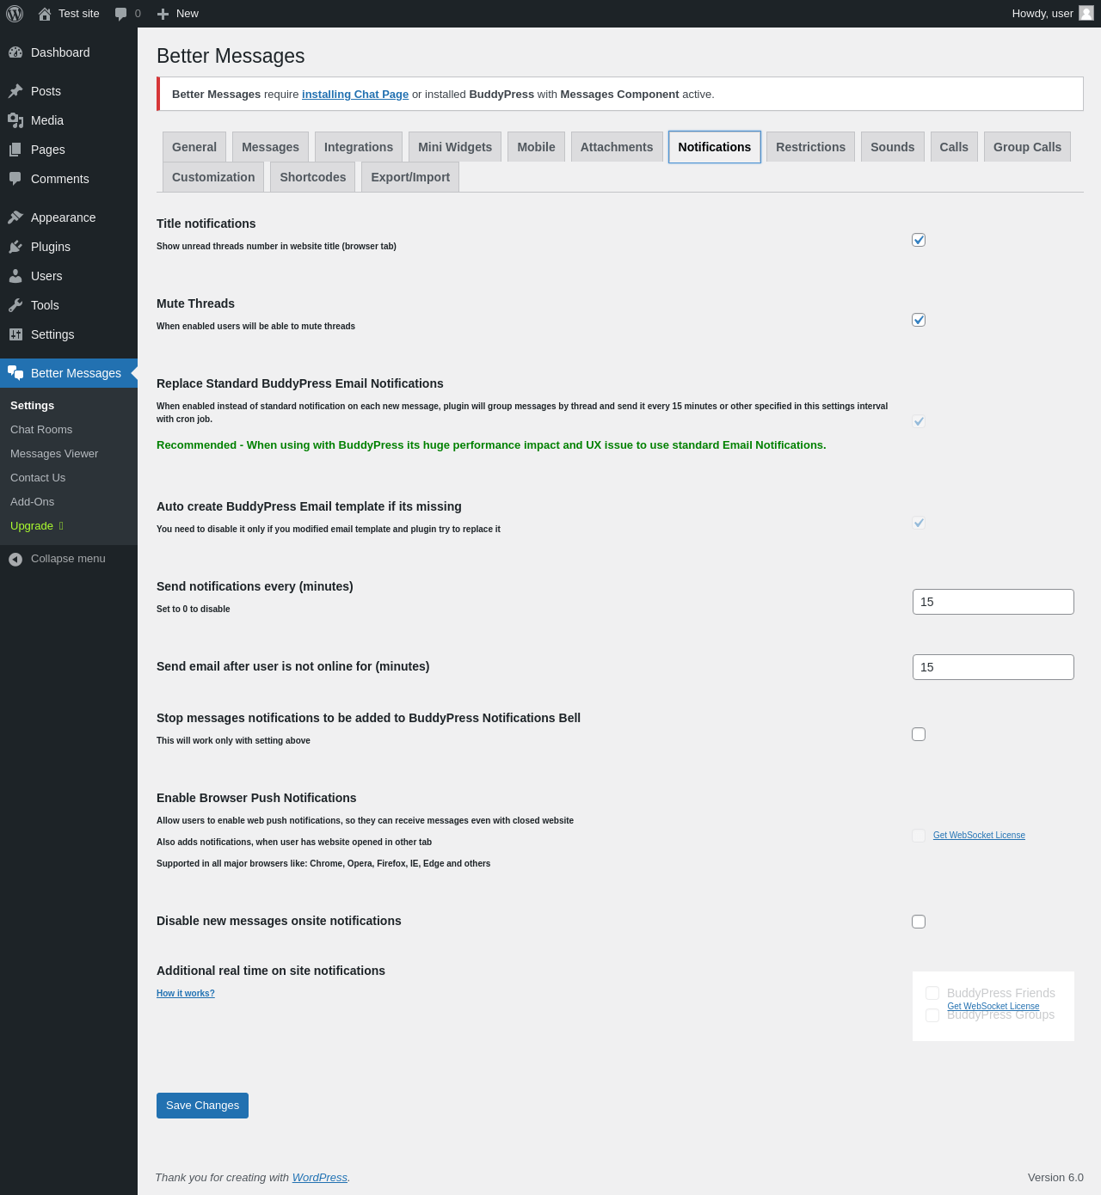Image resolution: width=1101 pixels, height=1195 pixels.
Task: Click the Posts pushpin icon
Action: [15, 91]
